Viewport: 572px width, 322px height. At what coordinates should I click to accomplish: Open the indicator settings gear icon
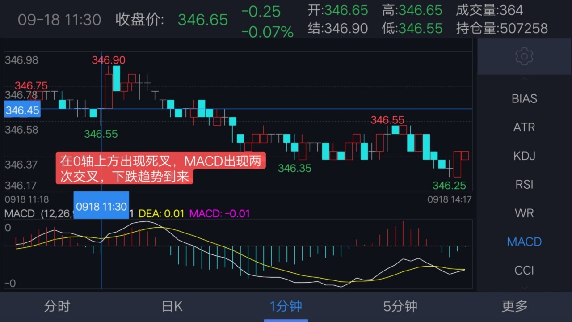(x=524, y=56)
